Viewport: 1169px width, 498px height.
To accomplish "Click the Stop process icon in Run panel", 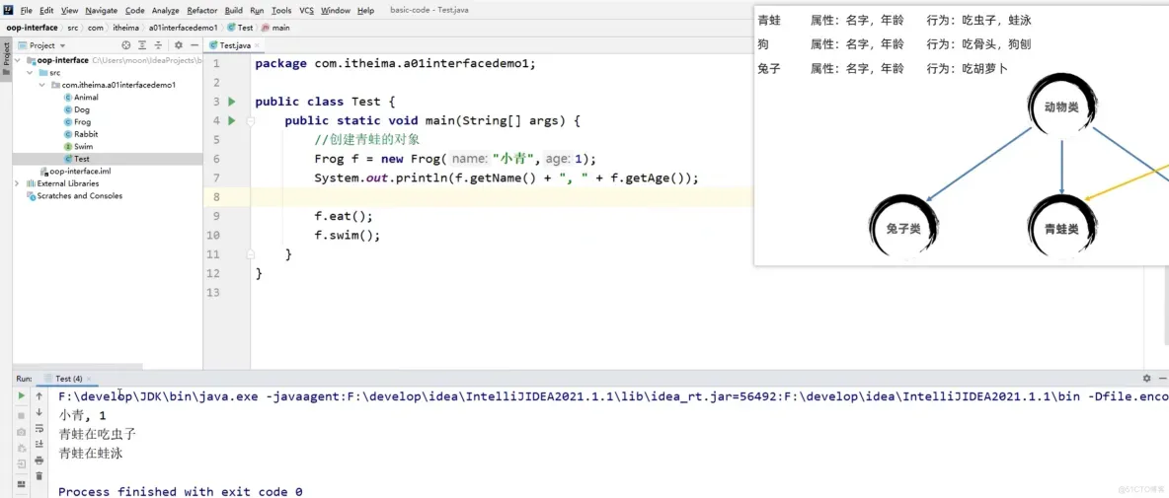I will 21,414.
